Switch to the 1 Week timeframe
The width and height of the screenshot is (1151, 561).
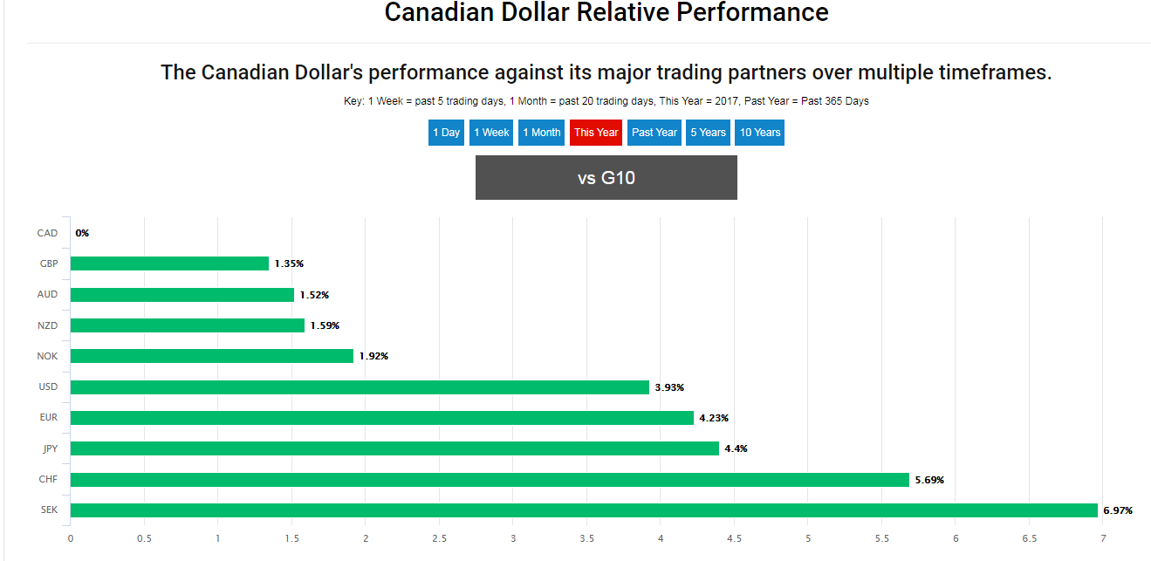coord(491,133)
